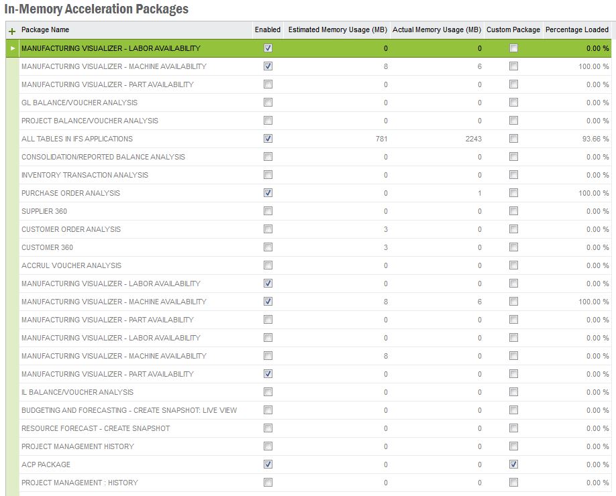The height and width of the screenshot is (496, 616).
Task: Sort by the Package Name column header
Action: click(45, 30)
